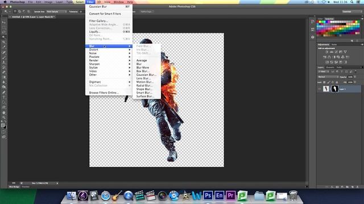Open Premiere Pro from the Dock

pyautogui.click(x=230, y=195)
